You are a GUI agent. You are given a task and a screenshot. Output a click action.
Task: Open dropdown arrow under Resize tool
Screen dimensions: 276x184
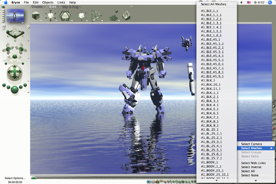tap(56, 21)
